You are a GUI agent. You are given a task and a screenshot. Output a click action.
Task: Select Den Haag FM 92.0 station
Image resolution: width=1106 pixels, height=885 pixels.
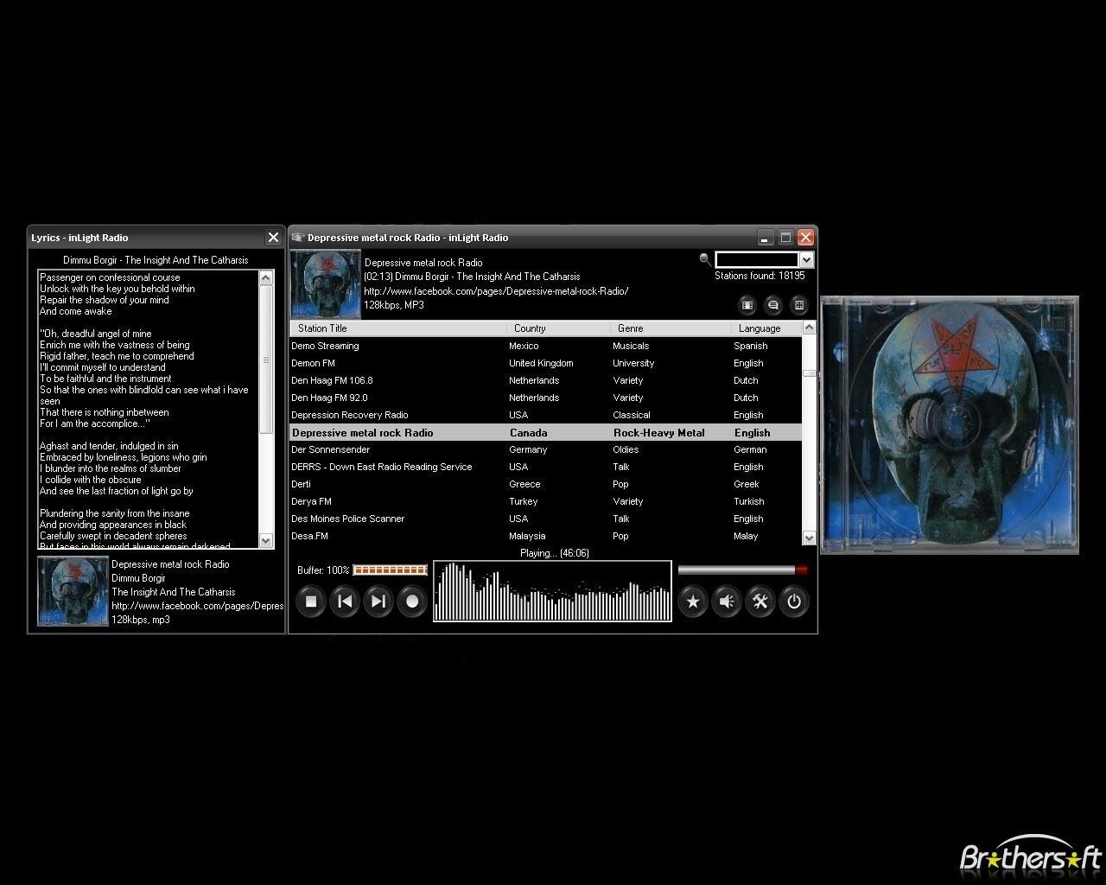[545, 398]
